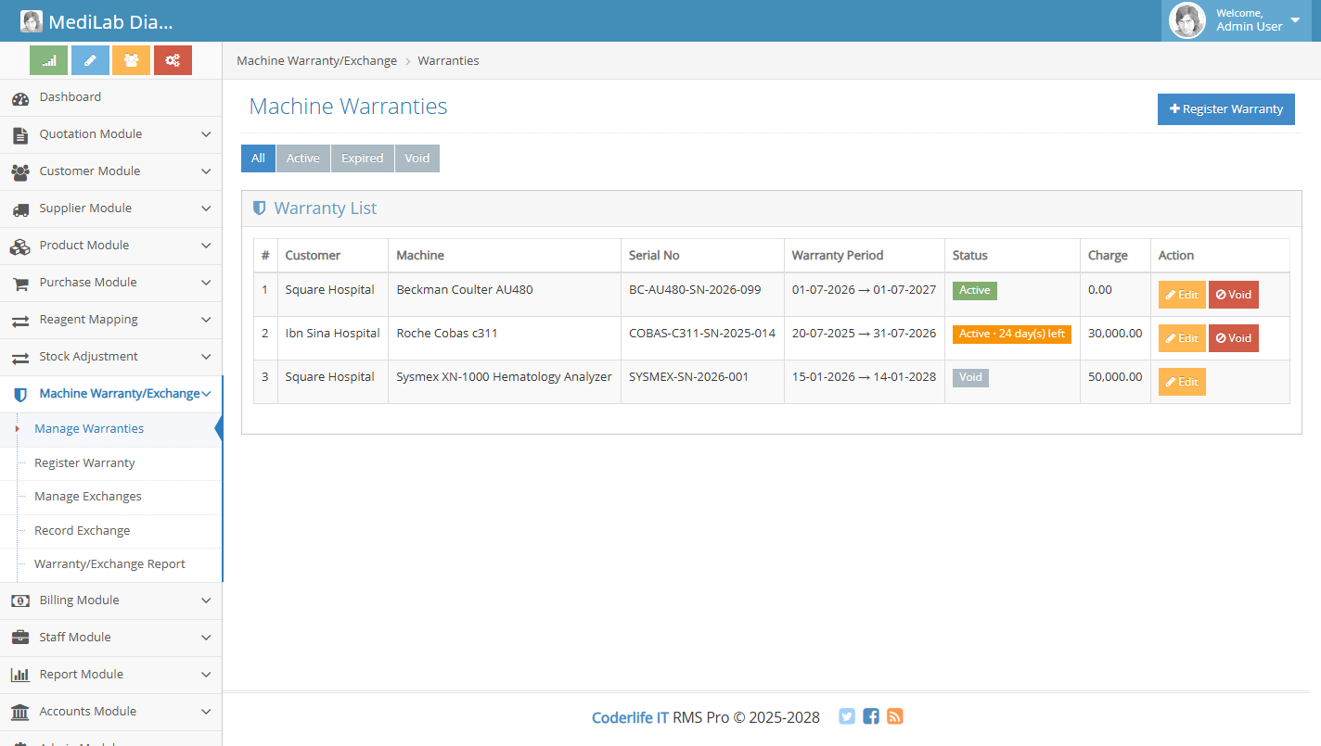The image size is (1321, 746).
Task: Expand the Reagent Mapping chevron
Action: [206, 320]
